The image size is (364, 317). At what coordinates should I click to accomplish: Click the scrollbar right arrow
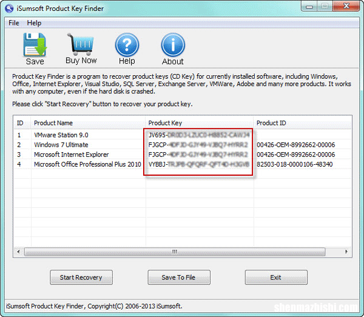(x=346, y=252)
